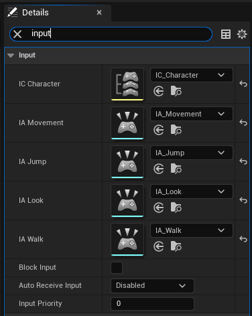This screenshot has width=252, height=316.
Task: Collapse the Input category section
Action: coord(11,56)
